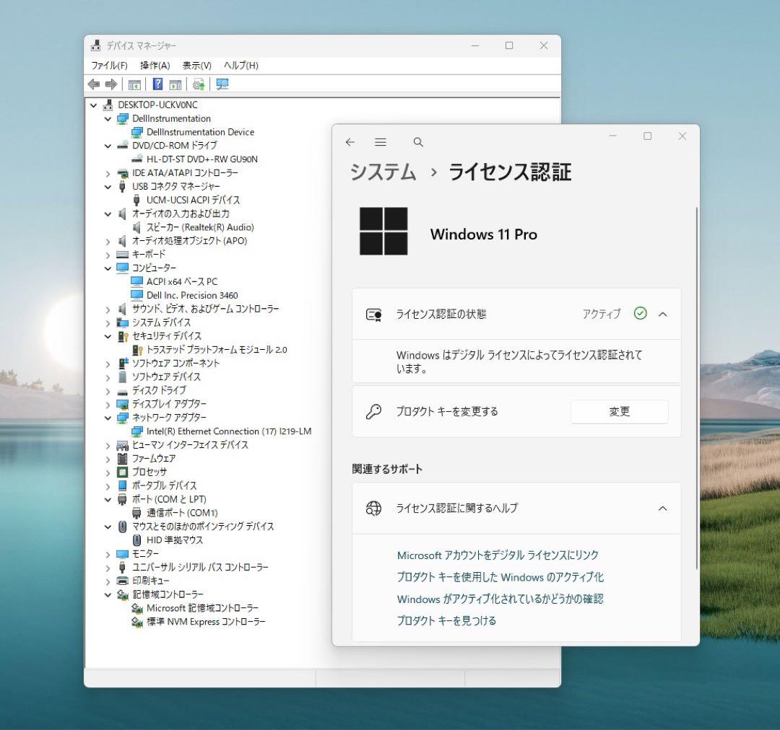Click the blue help icon in Device Manager toolbar
Viewport: 780px width, 730px height.
157,84
